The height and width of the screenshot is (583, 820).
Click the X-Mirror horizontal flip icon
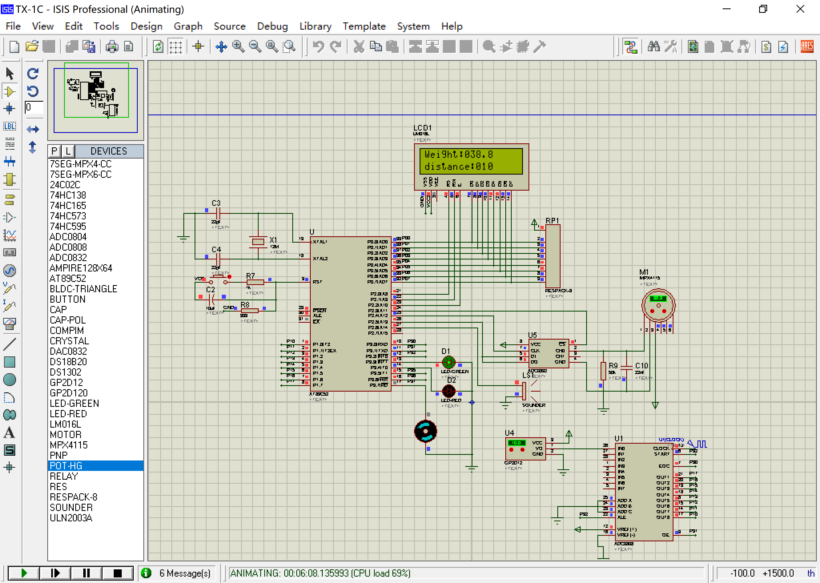click(33, 129)
